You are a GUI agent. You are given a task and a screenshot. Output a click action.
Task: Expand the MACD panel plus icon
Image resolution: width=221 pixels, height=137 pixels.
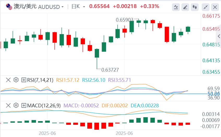coord(24,105)
